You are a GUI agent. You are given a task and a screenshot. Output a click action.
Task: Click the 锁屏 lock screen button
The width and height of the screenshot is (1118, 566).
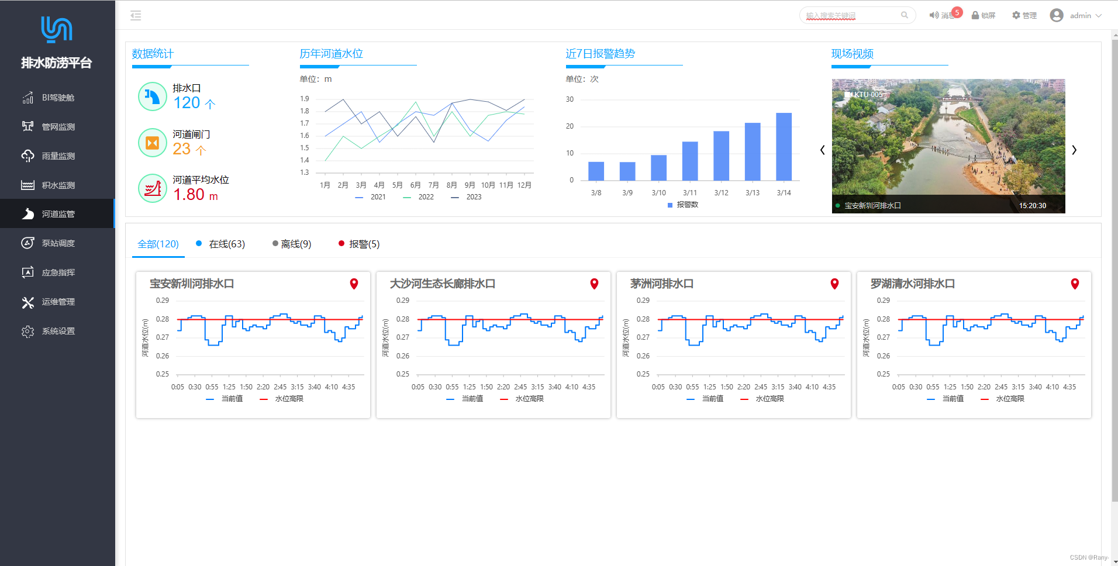(984, 16)
